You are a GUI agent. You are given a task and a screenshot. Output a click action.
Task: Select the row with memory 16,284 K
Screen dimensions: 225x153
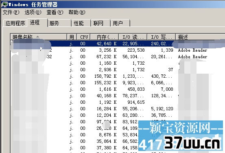pyautogui.click(x=118, y=109)
